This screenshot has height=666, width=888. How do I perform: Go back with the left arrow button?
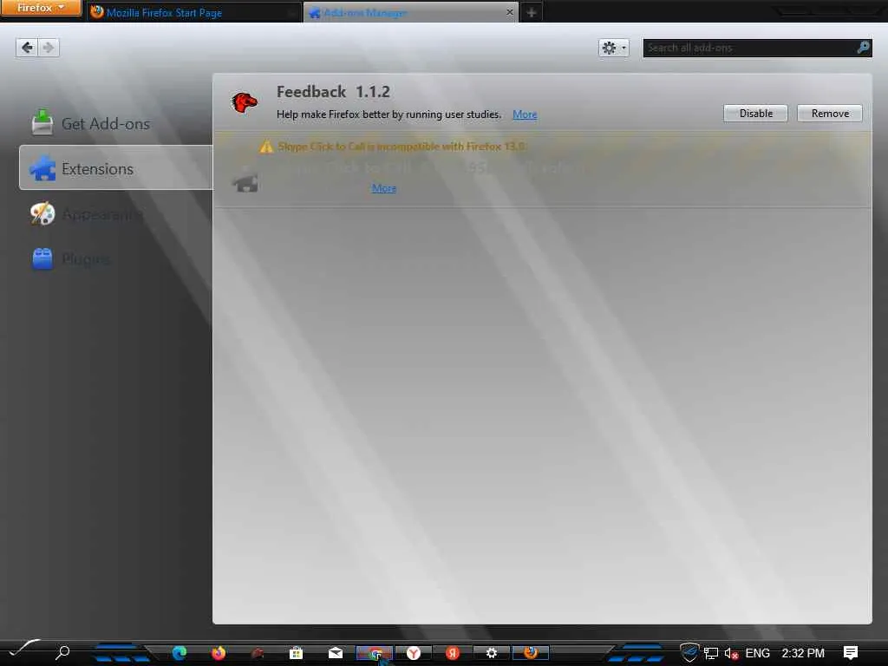[27, 48]
